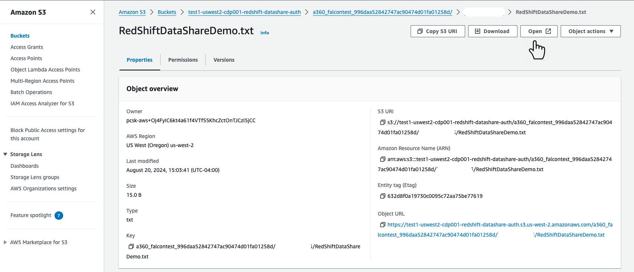Open Multi-Region Access Points
The height and width of the screenshot is (272, 634).
(x=42, y=81)
